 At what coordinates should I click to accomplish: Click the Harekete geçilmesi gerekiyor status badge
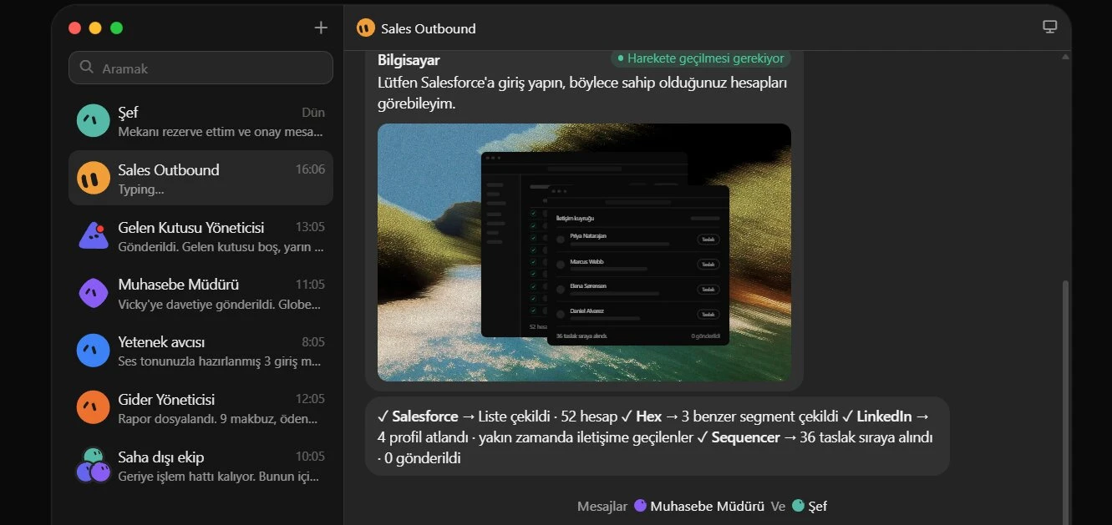click(x=700, y=58)
